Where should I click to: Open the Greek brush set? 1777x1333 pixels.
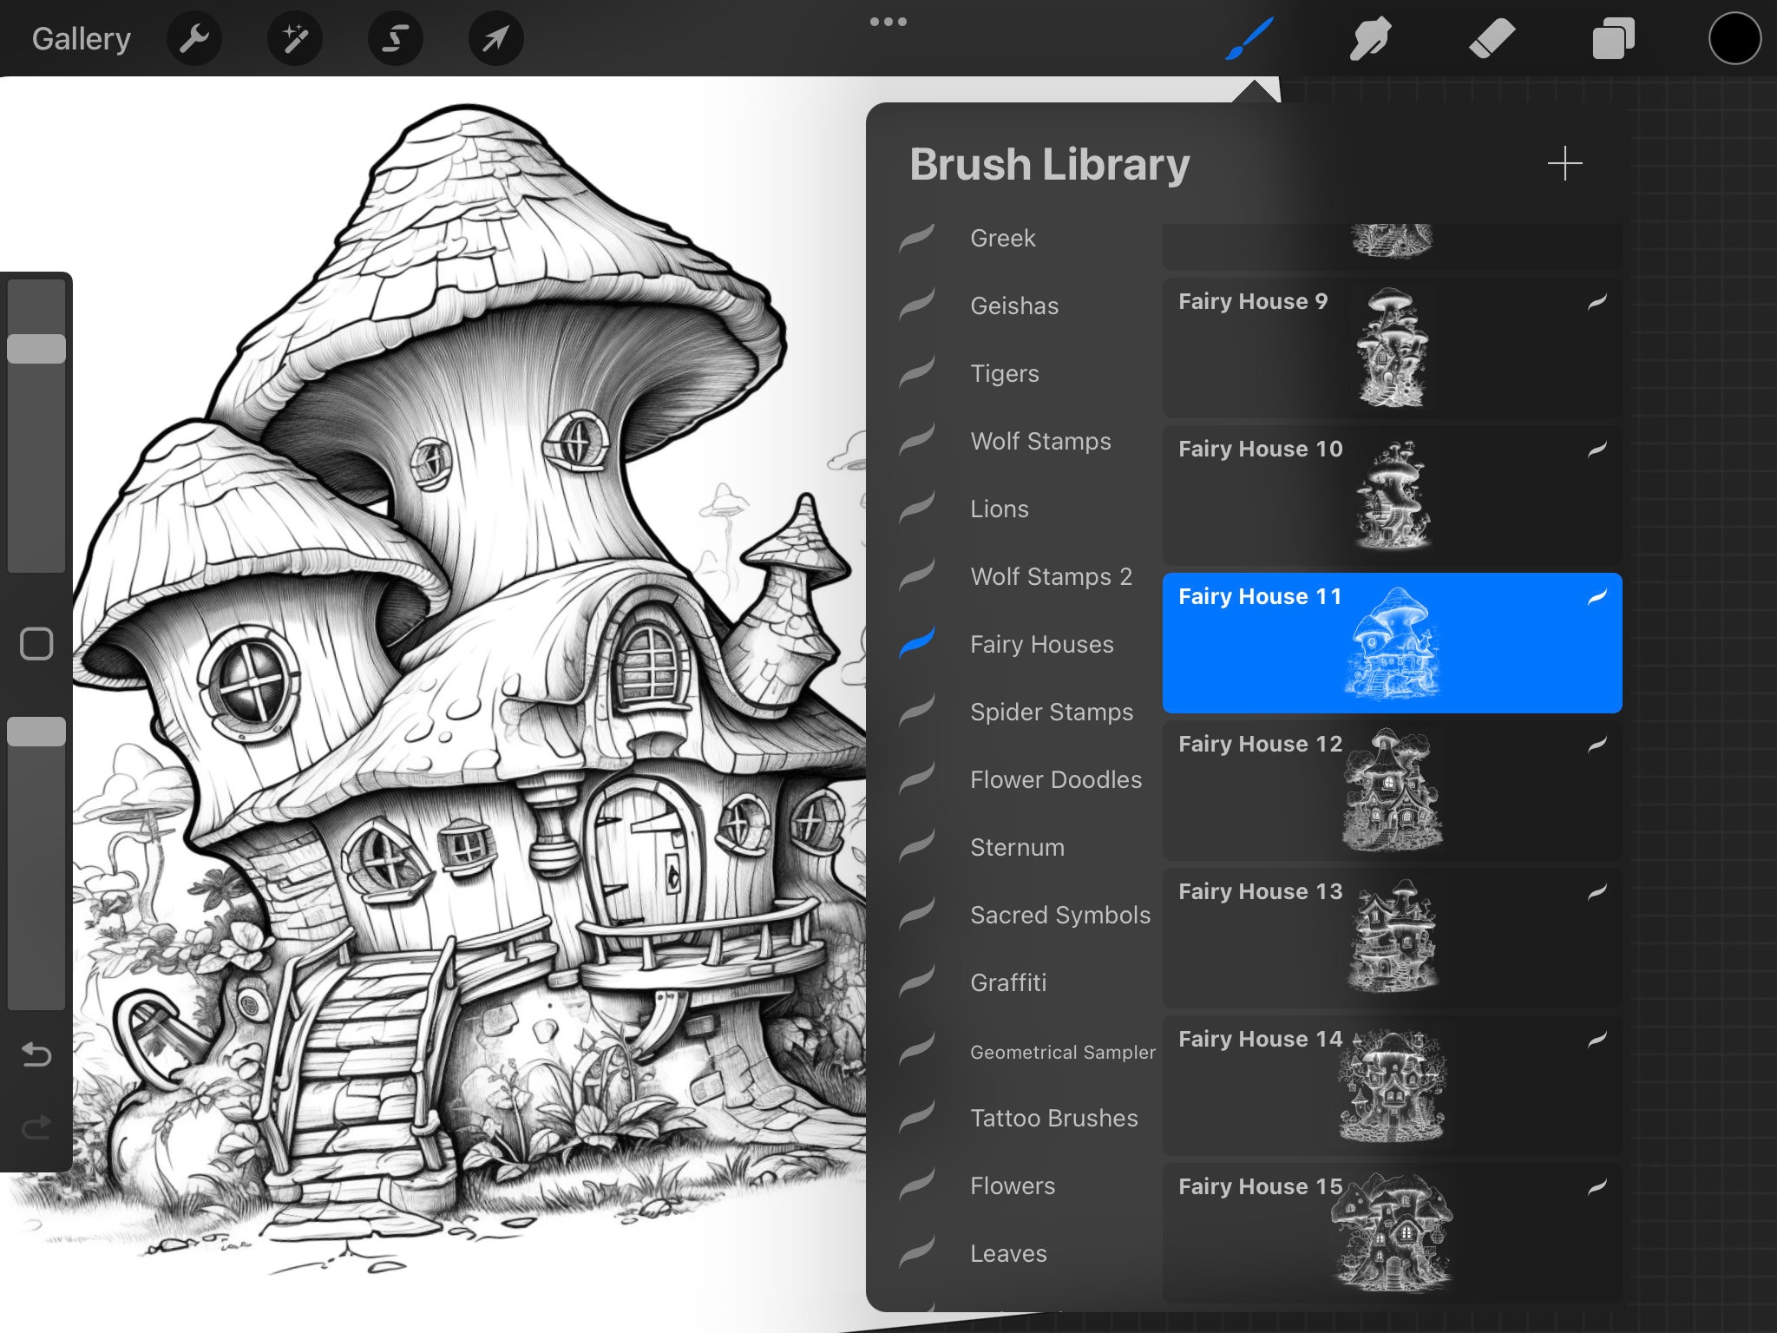click(1003, 238)
